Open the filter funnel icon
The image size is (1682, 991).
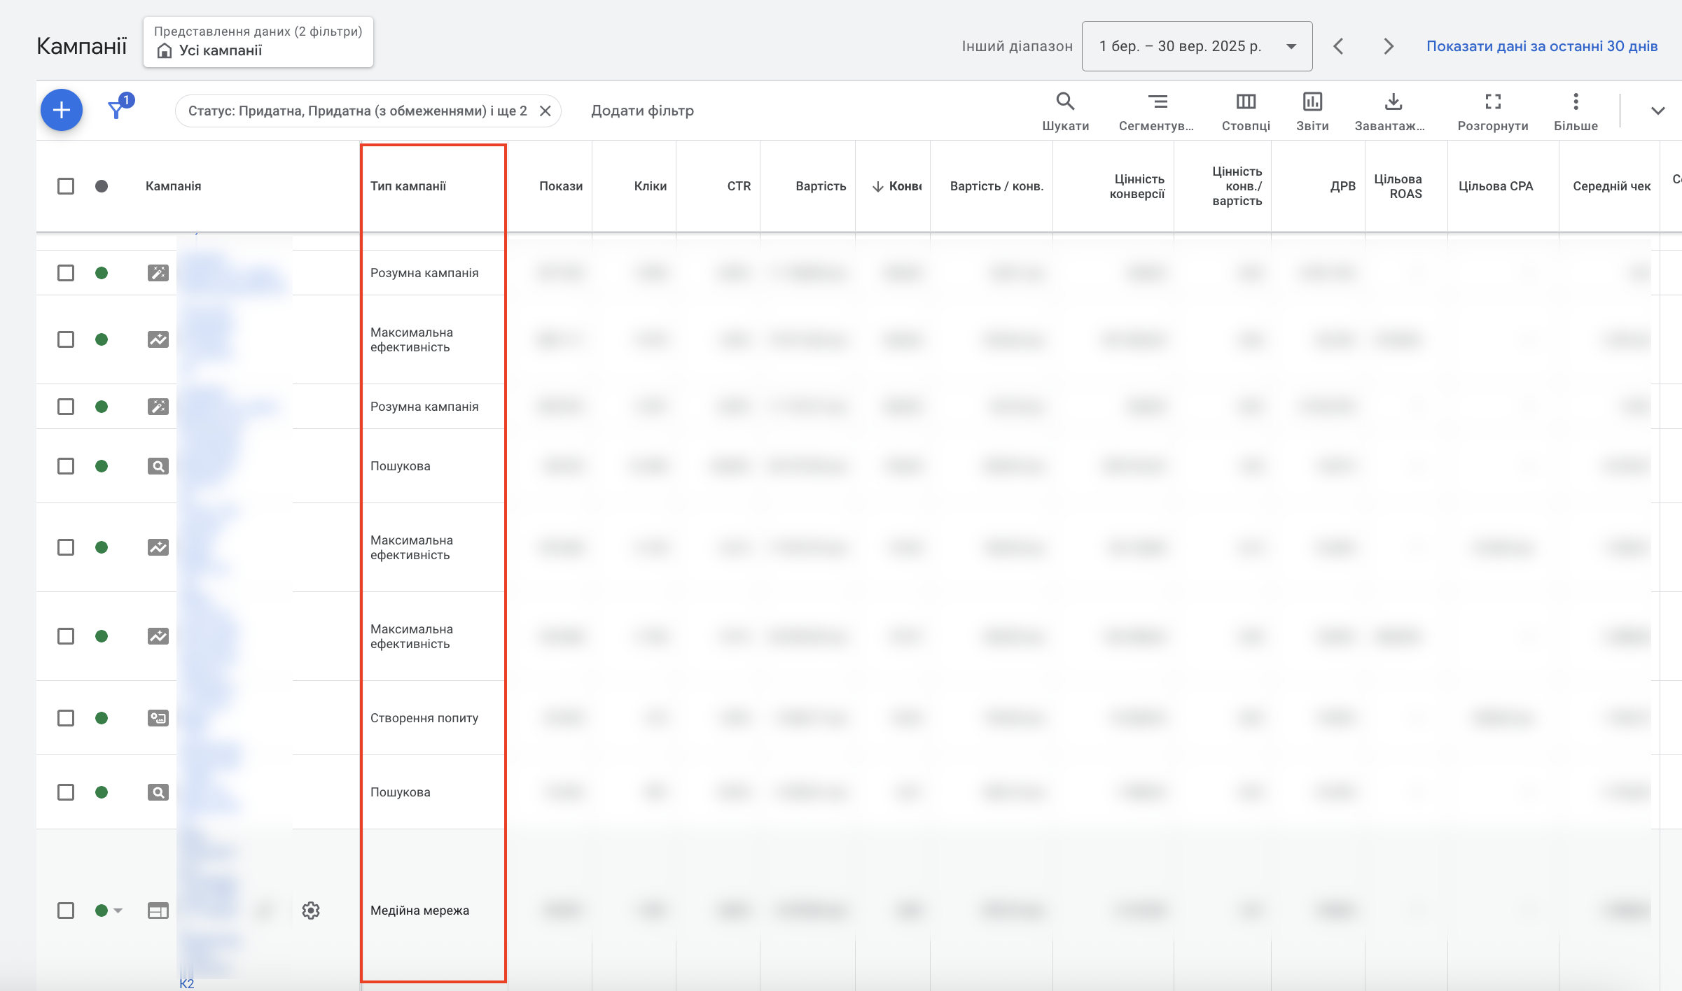pos(117,109)
